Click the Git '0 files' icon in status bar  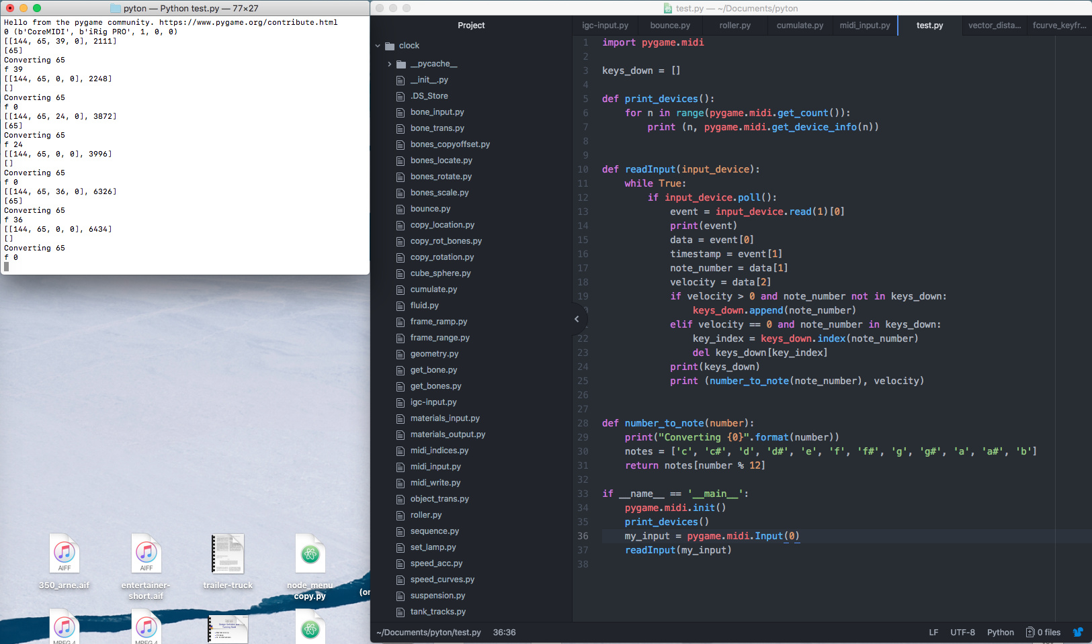tap(1030, 632)
